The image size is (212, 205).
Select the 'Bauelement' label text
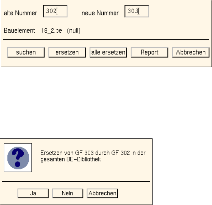click(20, 30)
